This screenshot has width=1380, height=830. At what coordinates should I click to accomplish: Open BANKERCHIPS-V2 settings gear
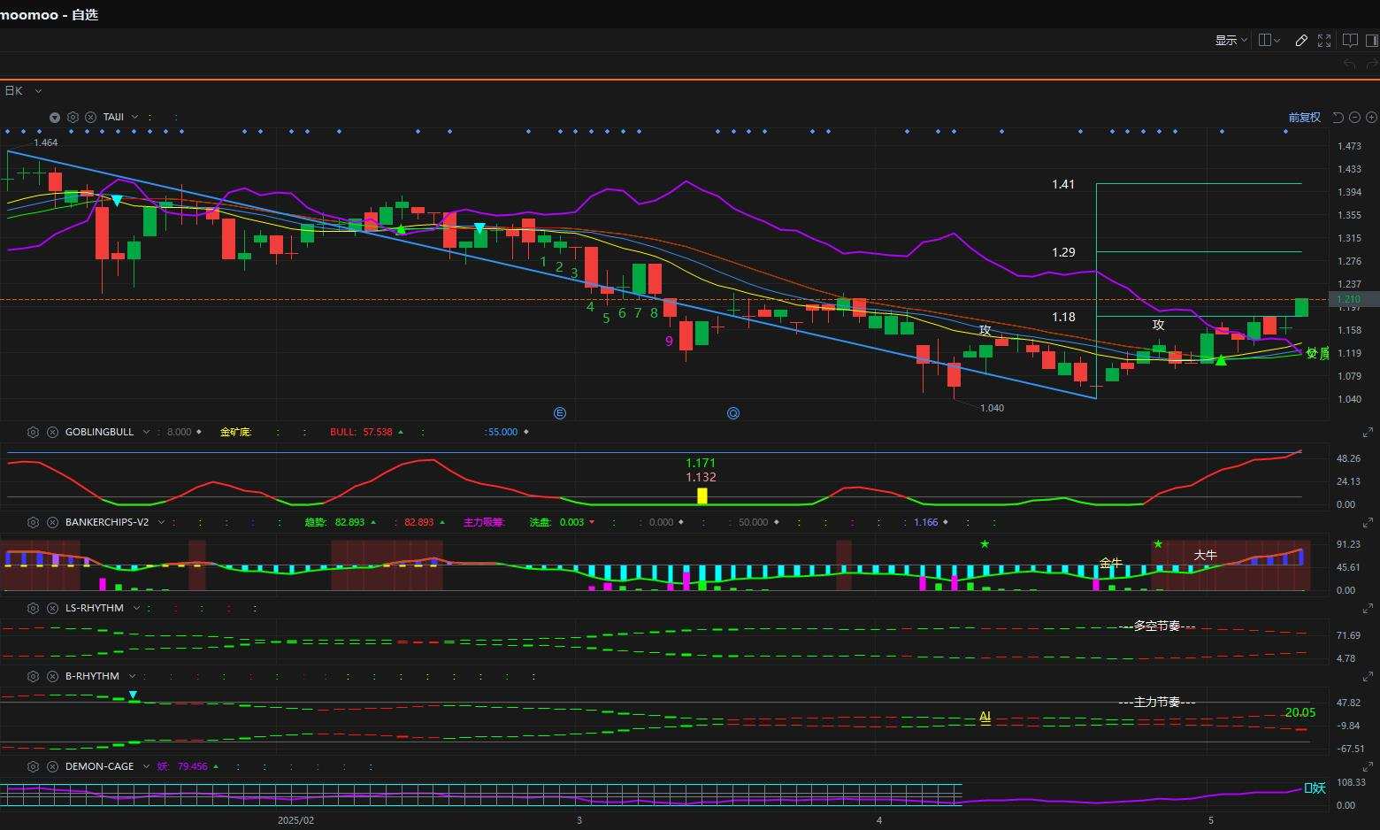[33, 522]
